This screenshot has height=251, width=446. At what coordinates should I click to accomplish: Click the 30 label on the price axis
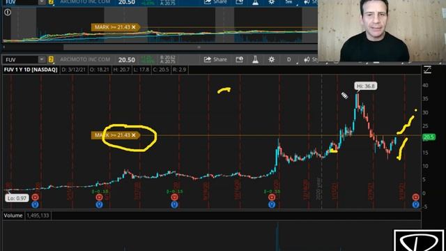coord(425,112)
